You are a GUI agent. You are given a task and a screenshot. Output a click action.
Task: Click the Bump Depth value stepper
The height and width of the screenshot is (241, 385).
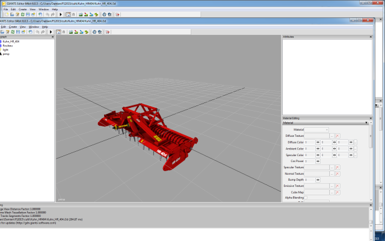point(318,180)
